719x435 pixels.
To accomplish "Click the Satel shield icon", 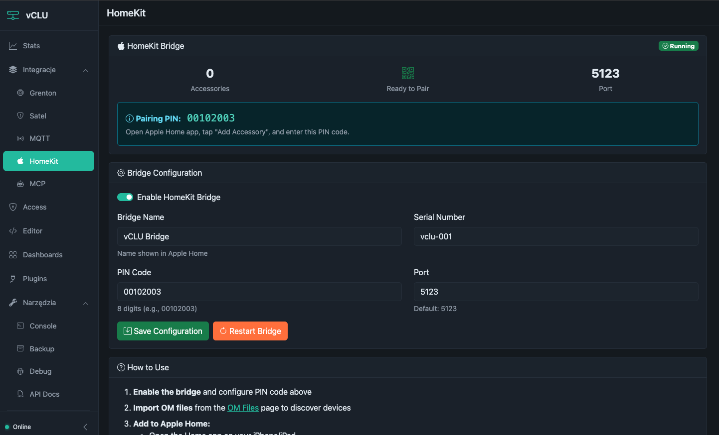I will tap(20, 116).
